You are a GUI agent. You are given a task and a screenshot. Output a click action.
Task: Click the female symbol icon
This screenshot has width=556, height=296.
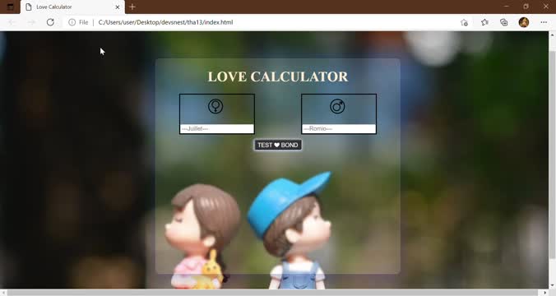(x=215, y=106)
